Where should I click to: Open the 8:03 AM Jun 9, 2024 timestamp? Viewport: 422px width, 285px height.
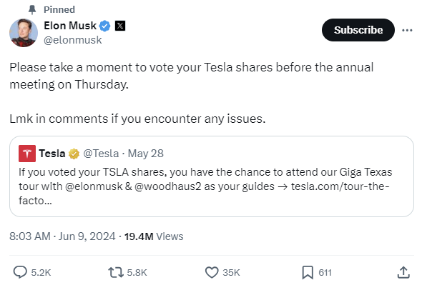pyautogui.click(x=62, y=236)
